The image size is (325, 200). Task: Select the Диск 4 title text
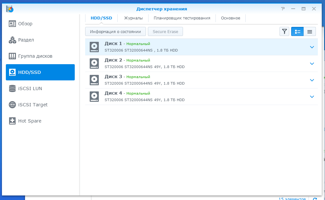[x=113, y=93]
